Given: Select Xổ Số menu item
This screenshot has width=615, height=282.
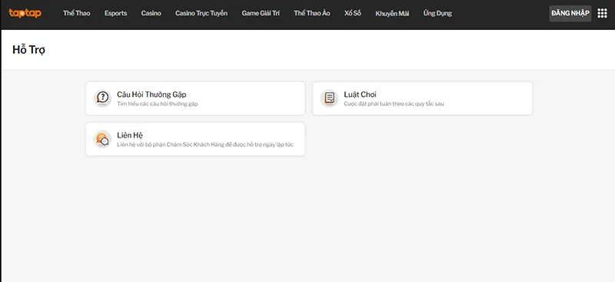Looking at the screenshot, I should coord(353,13).
